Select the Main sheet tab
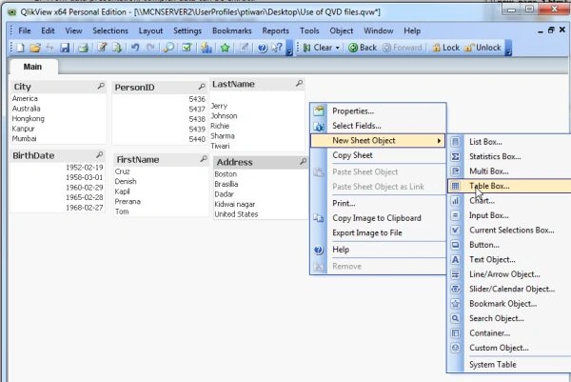 [x=32, y=67]
